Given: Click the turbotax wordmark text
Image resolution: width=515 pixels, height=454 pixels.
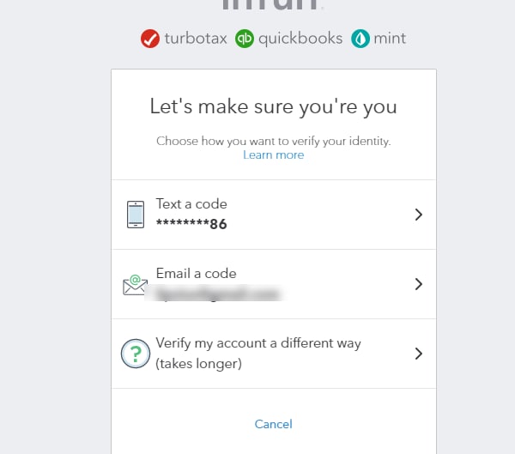Looking at the screenshot, I should click(x=196, y=39).
